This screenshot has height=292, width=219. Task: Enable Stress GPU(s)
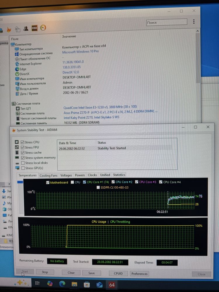[23, 168]
